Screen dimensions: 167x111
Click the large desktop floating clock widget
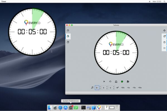pos(32,32)
